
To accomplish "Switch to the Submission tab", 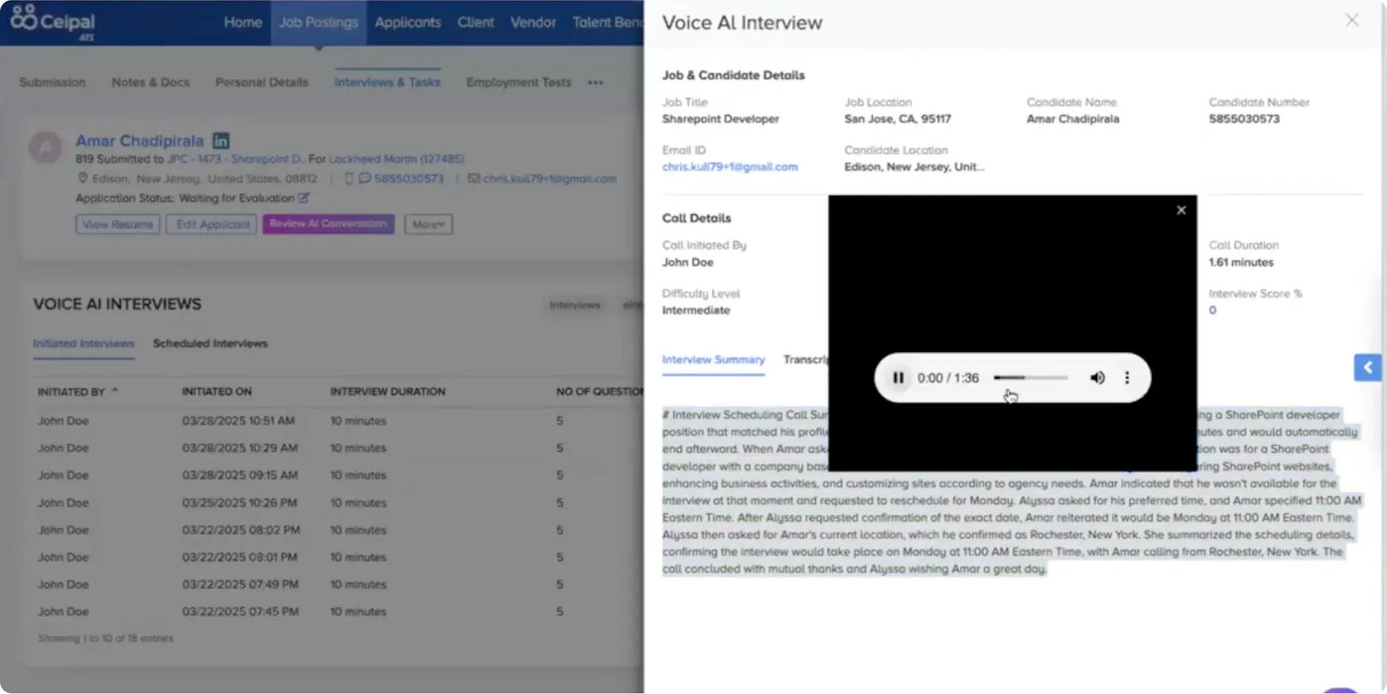I will pos(52,82).
